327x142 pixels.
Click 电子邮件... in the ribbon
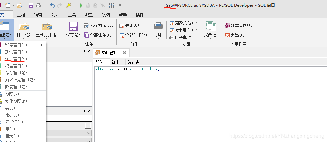pos(183,38)
